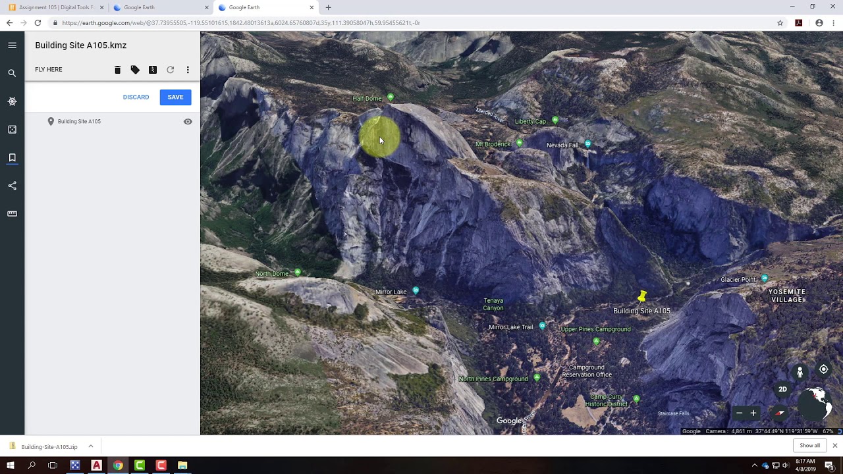843x474 pixels.
Task: Click the tag icon in panel toolbar
Action: [135, 70]
